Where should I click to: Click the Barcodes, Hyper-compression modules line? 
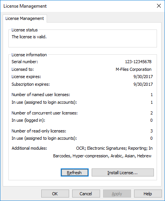coord(102,156)
